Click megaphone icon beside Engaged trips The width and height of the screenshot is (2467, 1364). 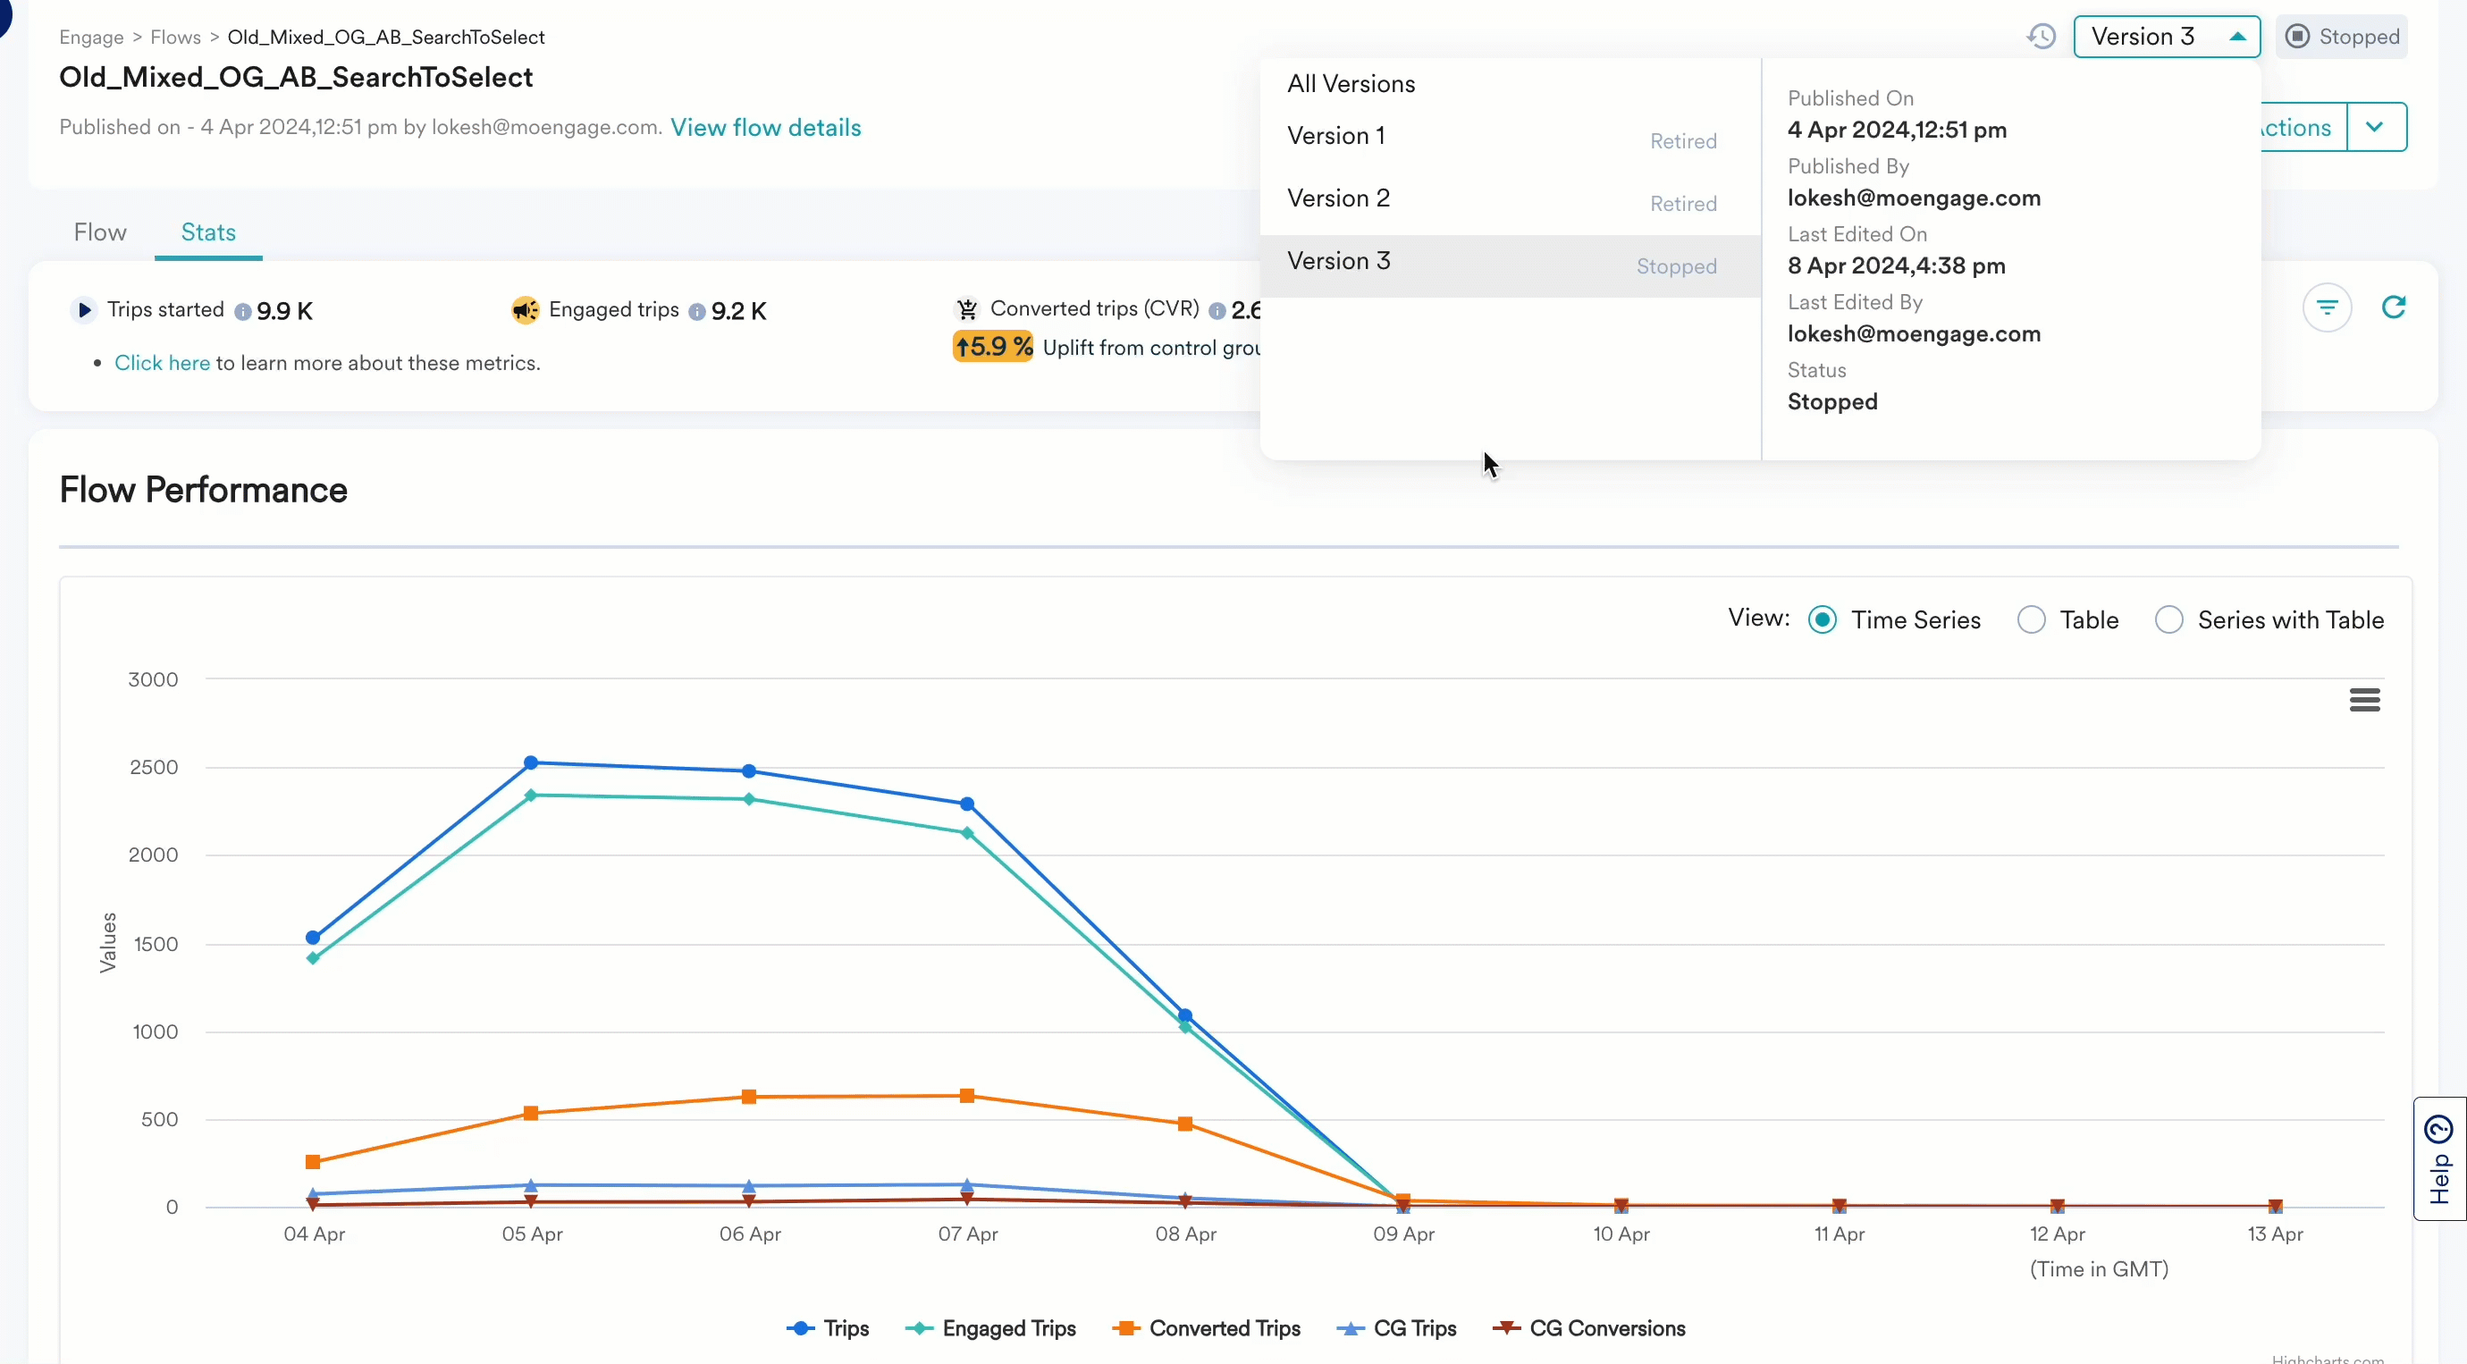[x=524, y=309]
